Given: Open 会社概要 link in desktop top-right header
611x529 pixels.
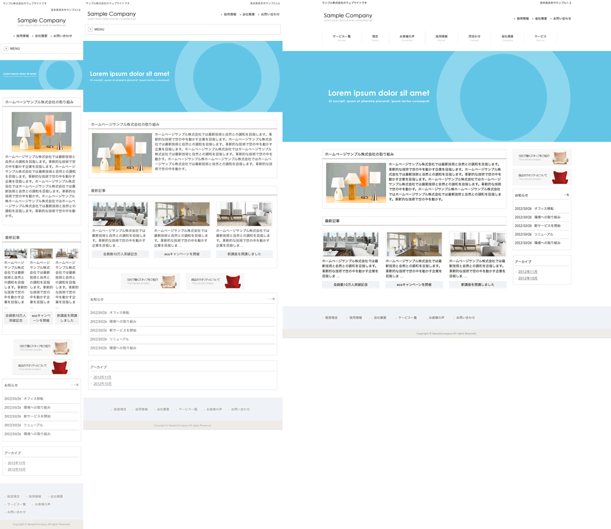Looking at the screenshot, I should click(541, 18).
